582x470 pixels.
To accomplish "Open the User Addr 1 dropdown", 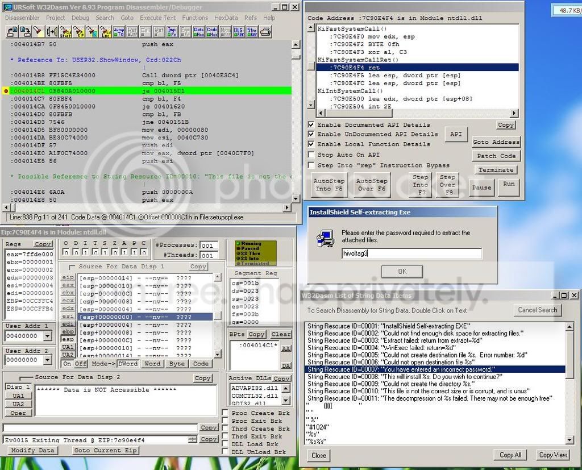I will tap(48, 336).
